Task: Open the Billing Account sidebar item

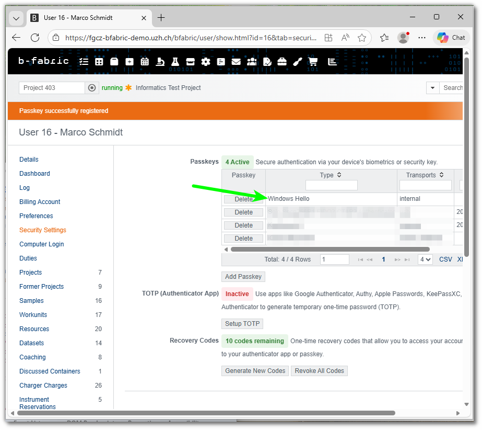Action: pos(40,202)
